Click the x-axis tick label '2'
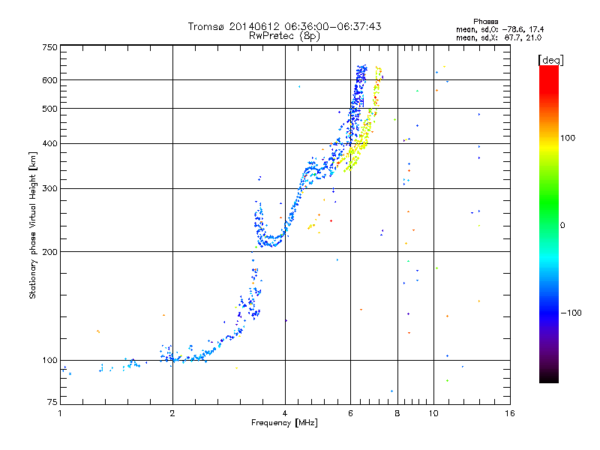This screenshot has height=450, width=600. pyautogui.click(x=172, y=413)
